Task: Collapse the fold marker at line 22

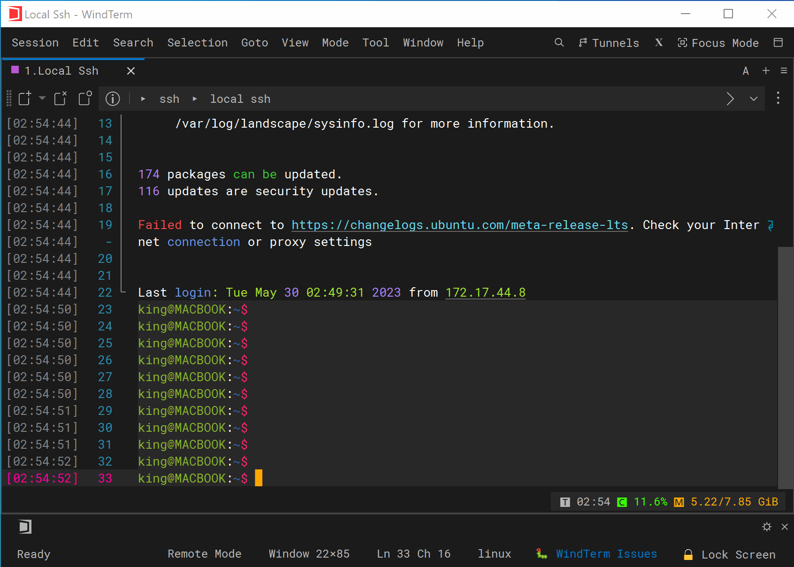Action: coord(123,291)
